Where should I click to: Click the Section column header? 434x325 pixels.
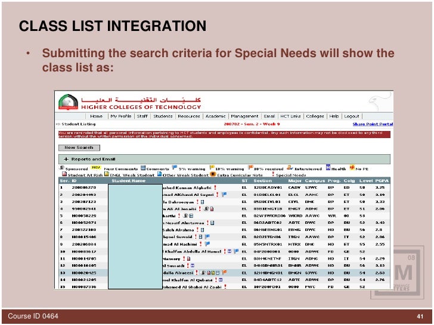[263, 181]
